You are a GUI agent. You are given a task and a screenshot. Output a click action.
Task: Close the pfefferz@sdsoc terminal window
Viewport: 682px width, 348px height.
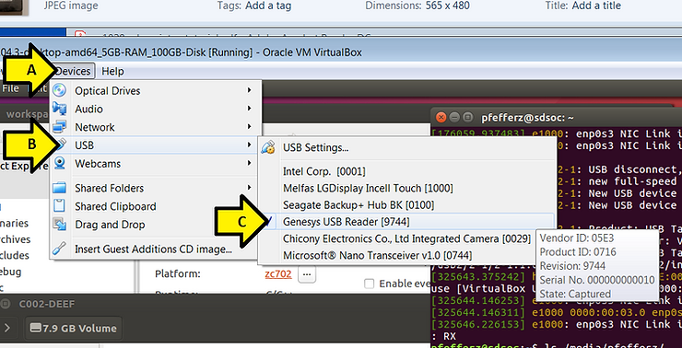point(441,117)
